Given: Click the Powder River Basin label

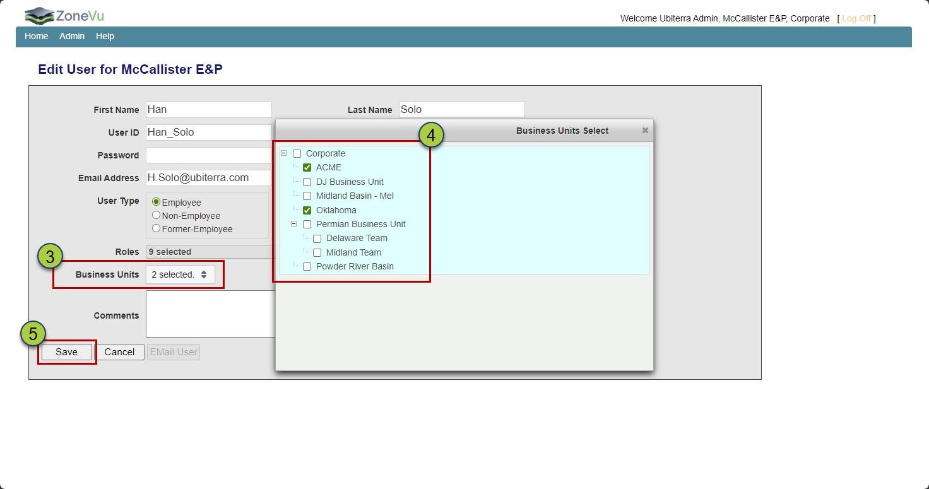Looking at the screenshot, I should click(355, 267).
